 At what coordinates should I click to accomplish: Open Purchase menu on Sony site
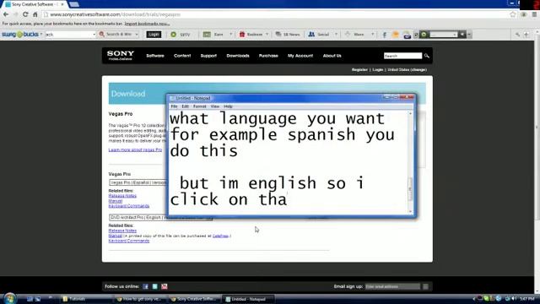[268, 56]
